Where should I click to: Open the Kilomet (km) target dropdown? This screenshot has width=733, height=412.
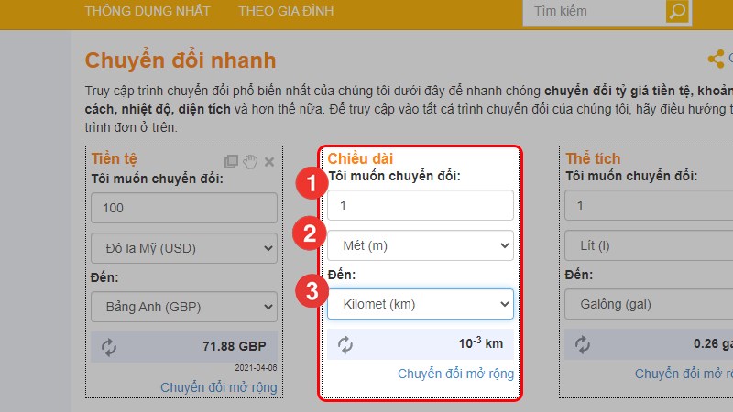pos(421,304)
